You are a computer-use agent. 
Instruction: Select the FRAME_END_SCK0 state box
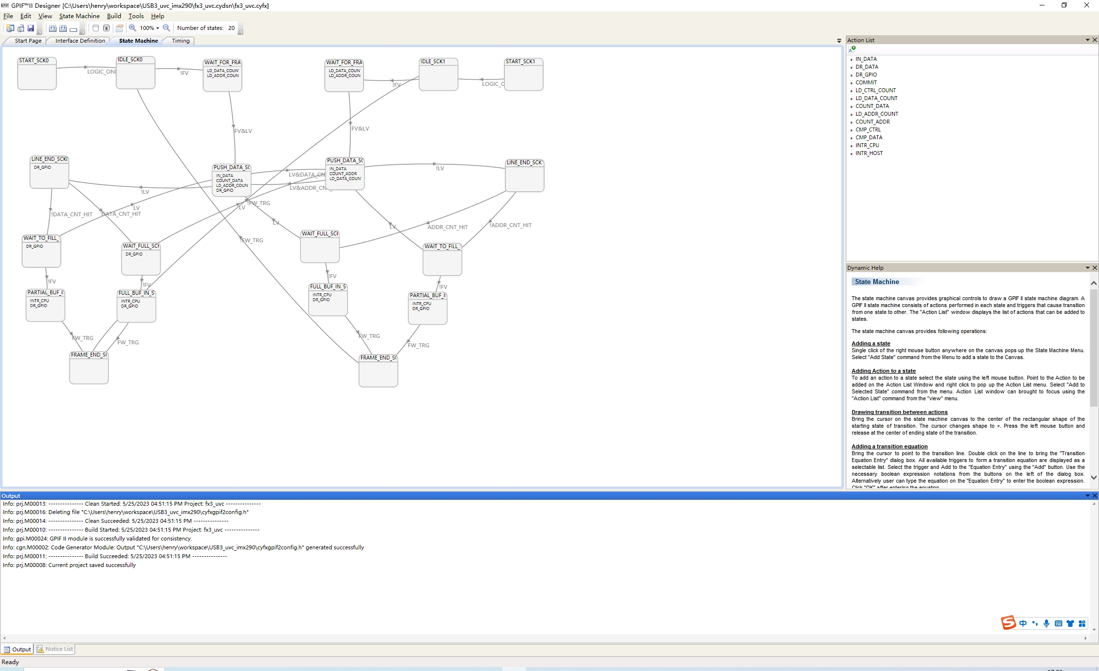point(89,368)
